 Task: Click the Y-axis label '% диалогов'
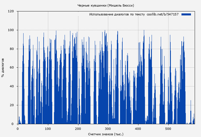coord(3,68)
